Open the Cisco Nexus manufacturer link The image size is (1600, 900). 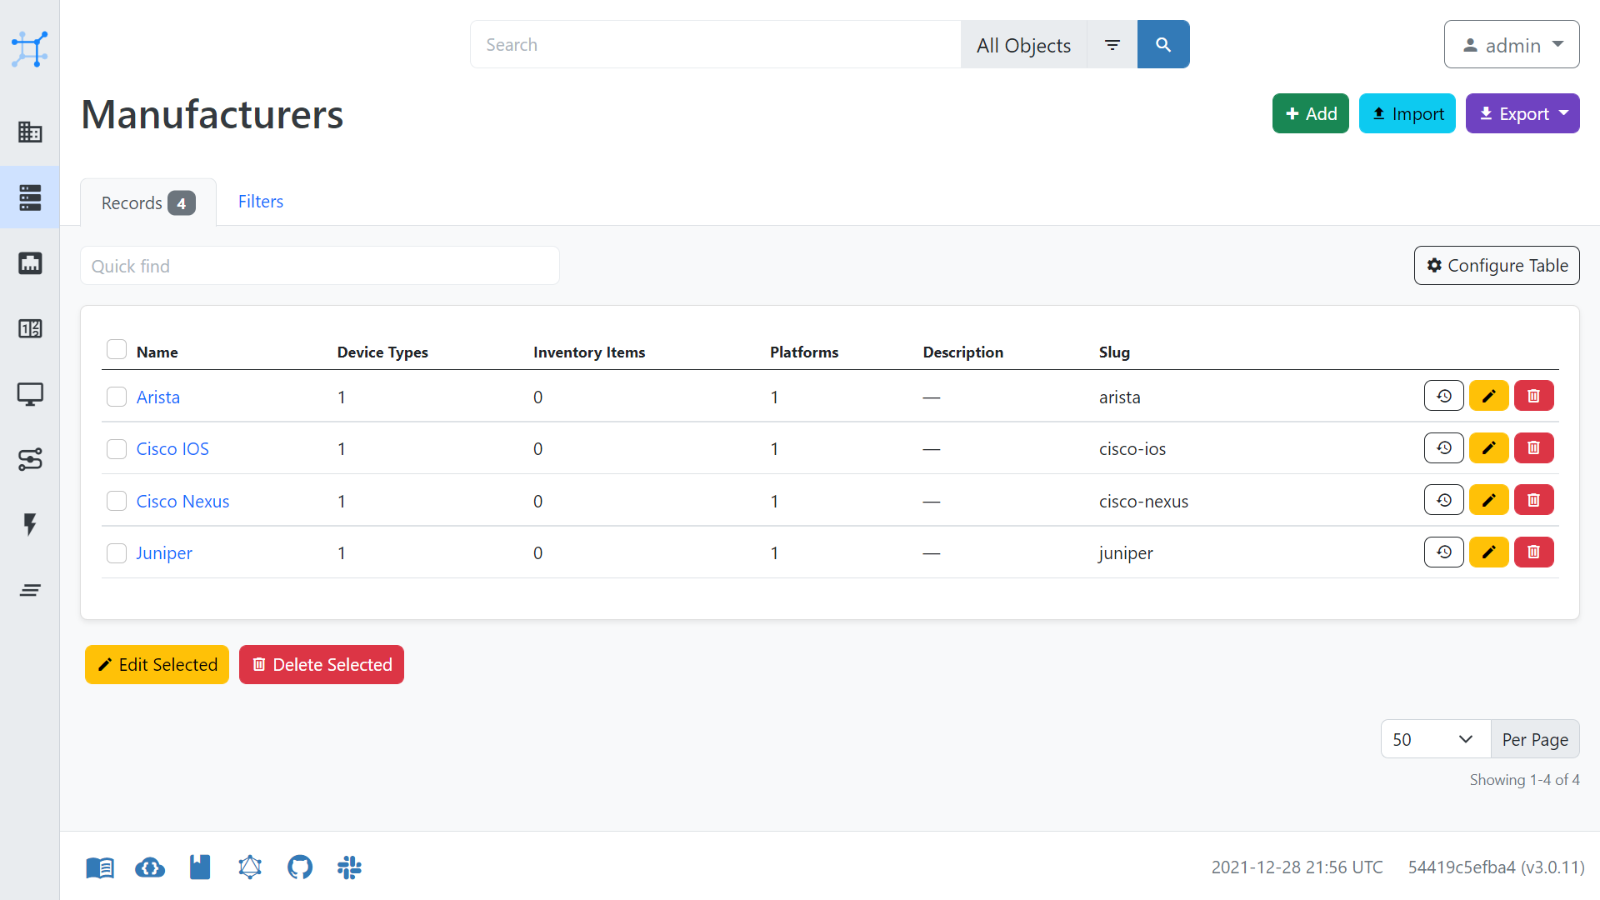[x=182, y=501]
